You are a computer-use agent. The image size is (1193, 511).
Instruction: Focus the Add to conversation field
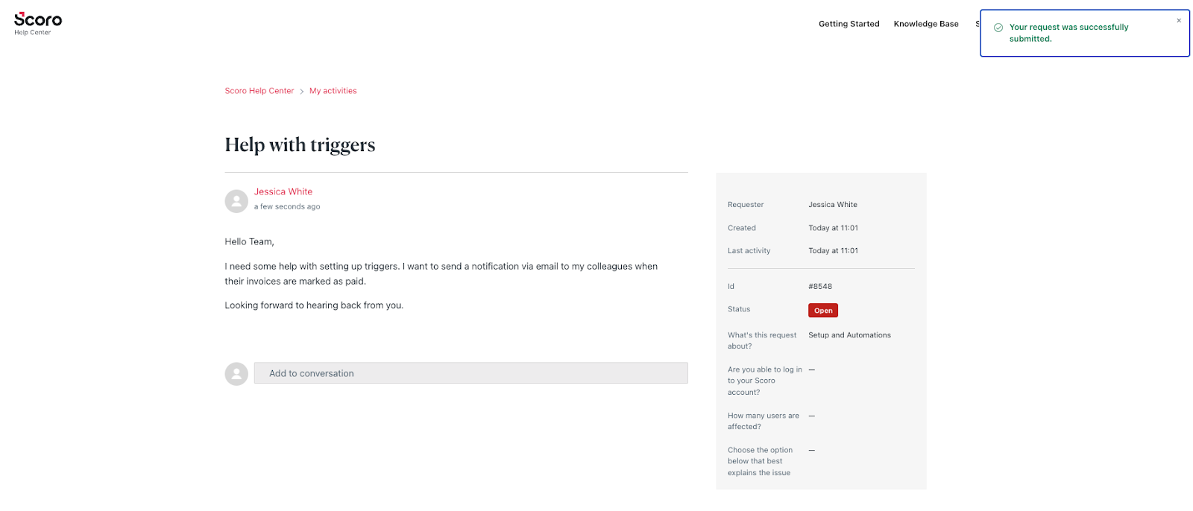pyautogui.click(x=470, y=373)
